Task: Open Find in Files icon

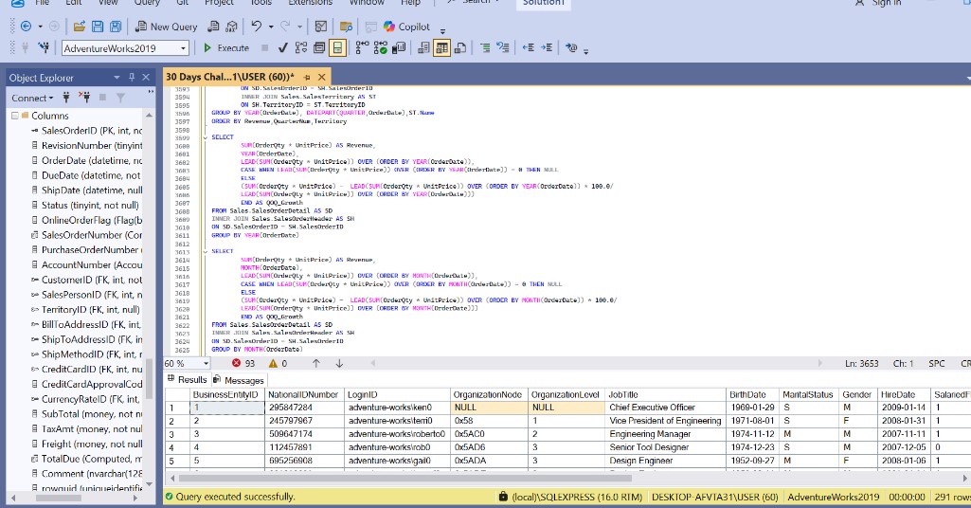Action: (x=346, y=27)
